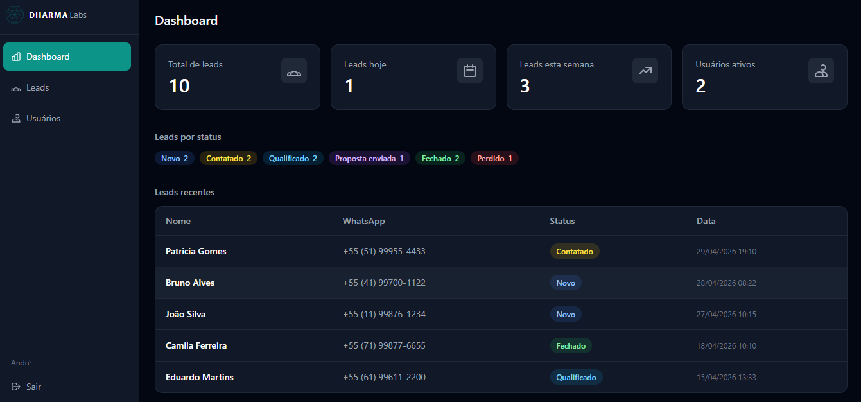Click the Sair logout arrow icon
Screen dimensions: 861x402
pos(16,387)
